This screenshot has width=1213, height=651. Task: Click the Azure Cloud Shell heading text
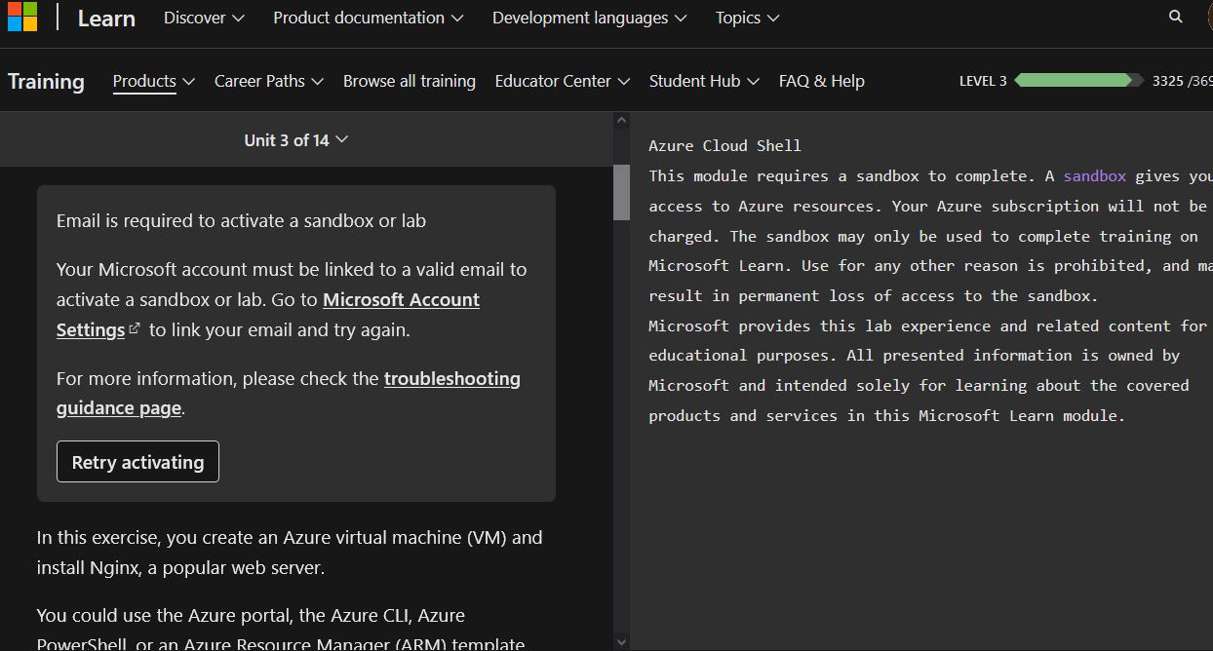click(724, 146)
